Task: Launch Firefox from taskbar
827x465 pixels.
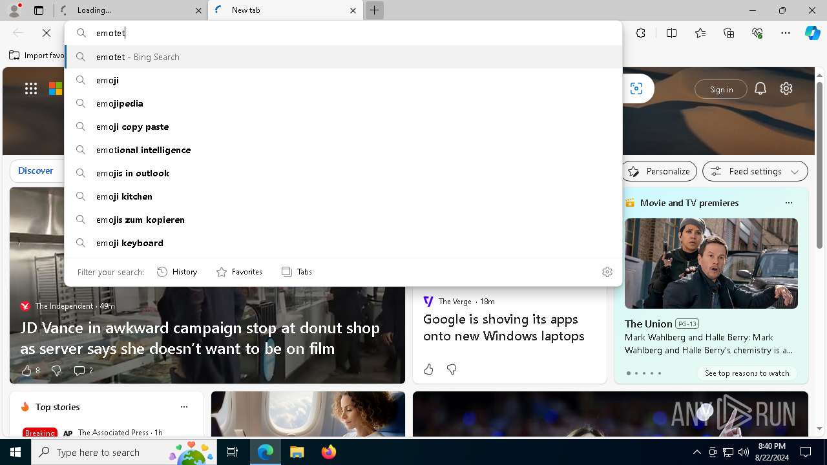Action: pyautogui.click(x=328, y=452)
